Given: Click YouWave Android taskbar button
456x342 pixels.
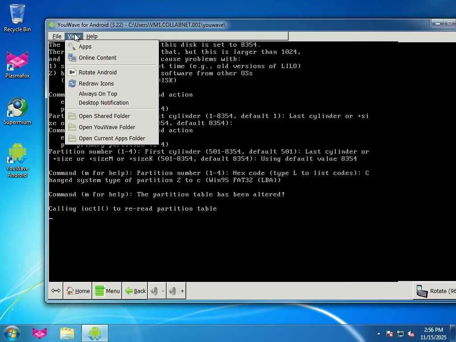Looking at the screenshot, I should point(95,333).
